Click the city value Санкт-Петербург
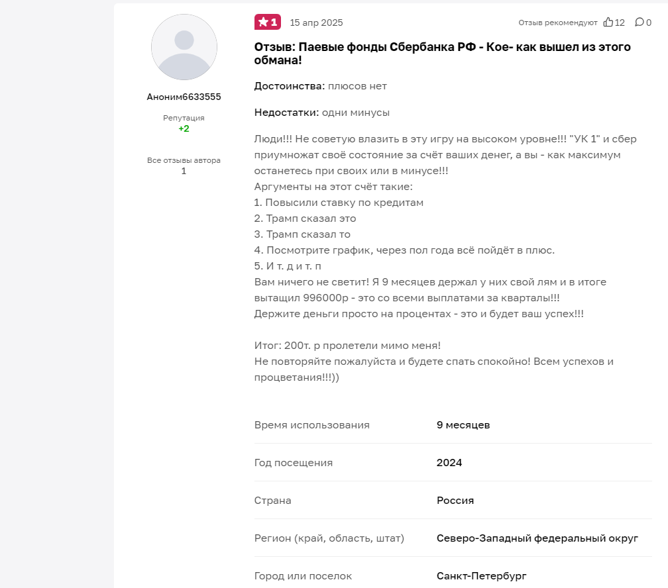This screenshot has height=588, width=668. pyautogui.click(x=482, y=576)
